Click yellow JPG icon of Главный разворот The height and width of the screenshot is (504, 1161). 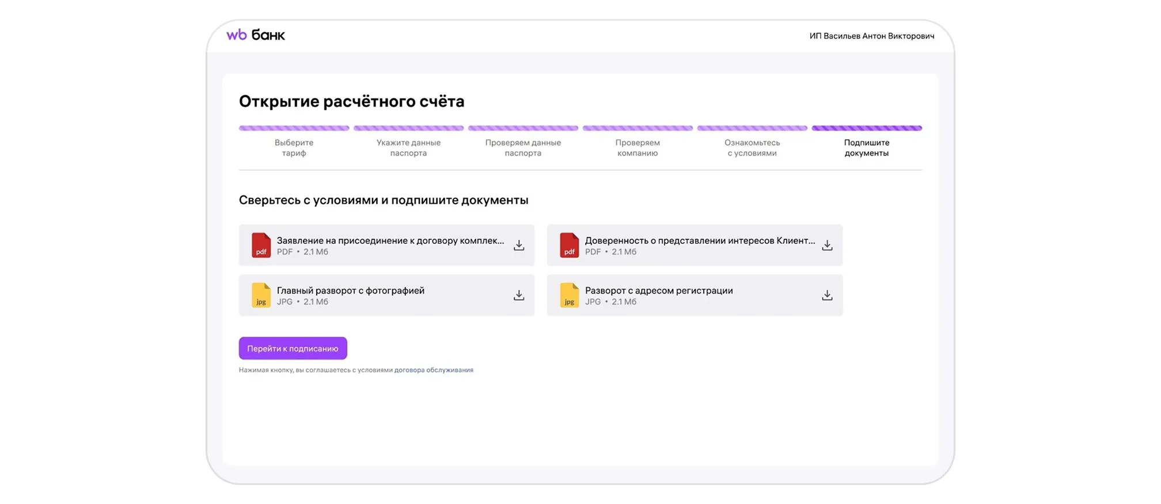[261, 295]
